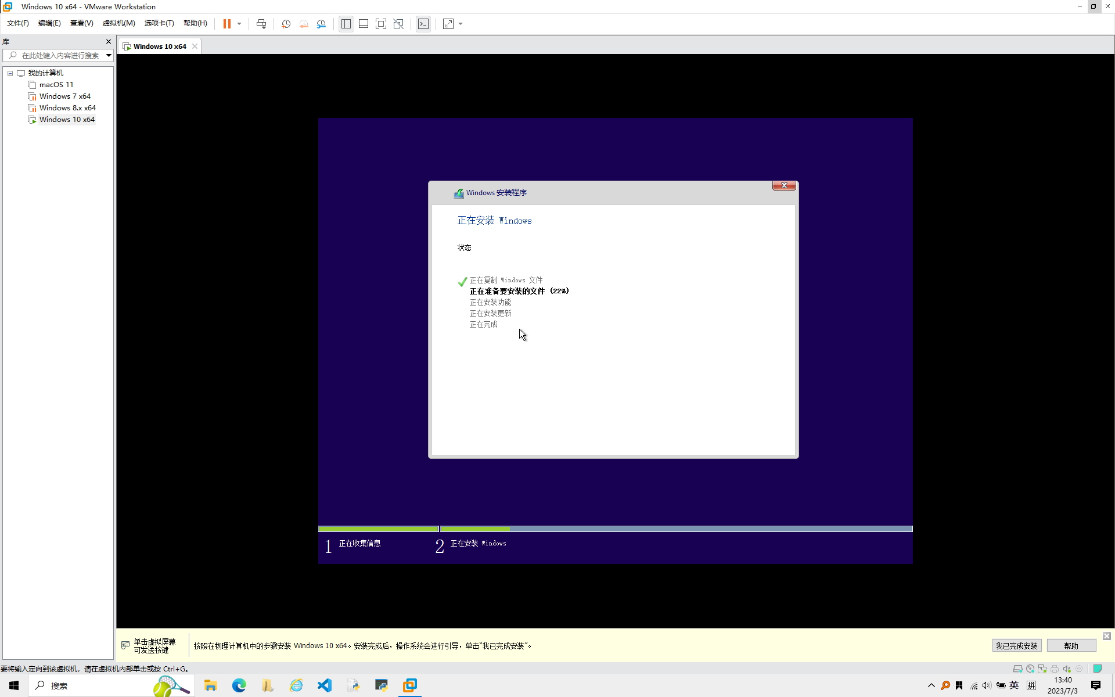Open Microsoft Edge from the taskbar
Image resolution: width=1115 pixels, height=697 pixels.
[239, 685]
